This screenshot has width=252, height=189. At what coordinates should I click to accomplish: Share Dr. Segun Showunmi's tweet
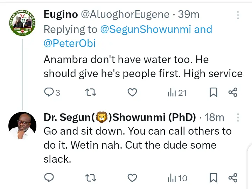(x=233, y=178)
